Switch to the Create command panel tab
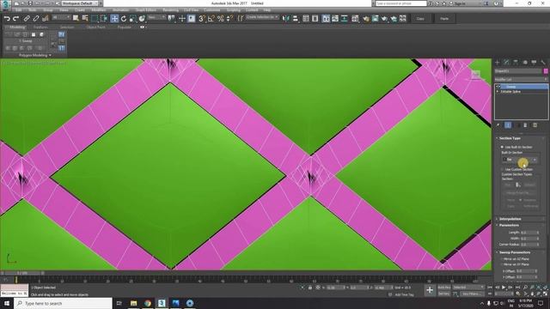550x309 pixels. (x=497, y=63)
